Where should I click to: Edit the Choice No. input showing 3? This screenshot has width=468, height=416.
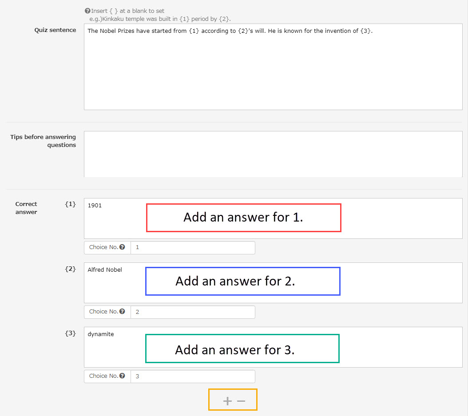(x=193, y=376)
